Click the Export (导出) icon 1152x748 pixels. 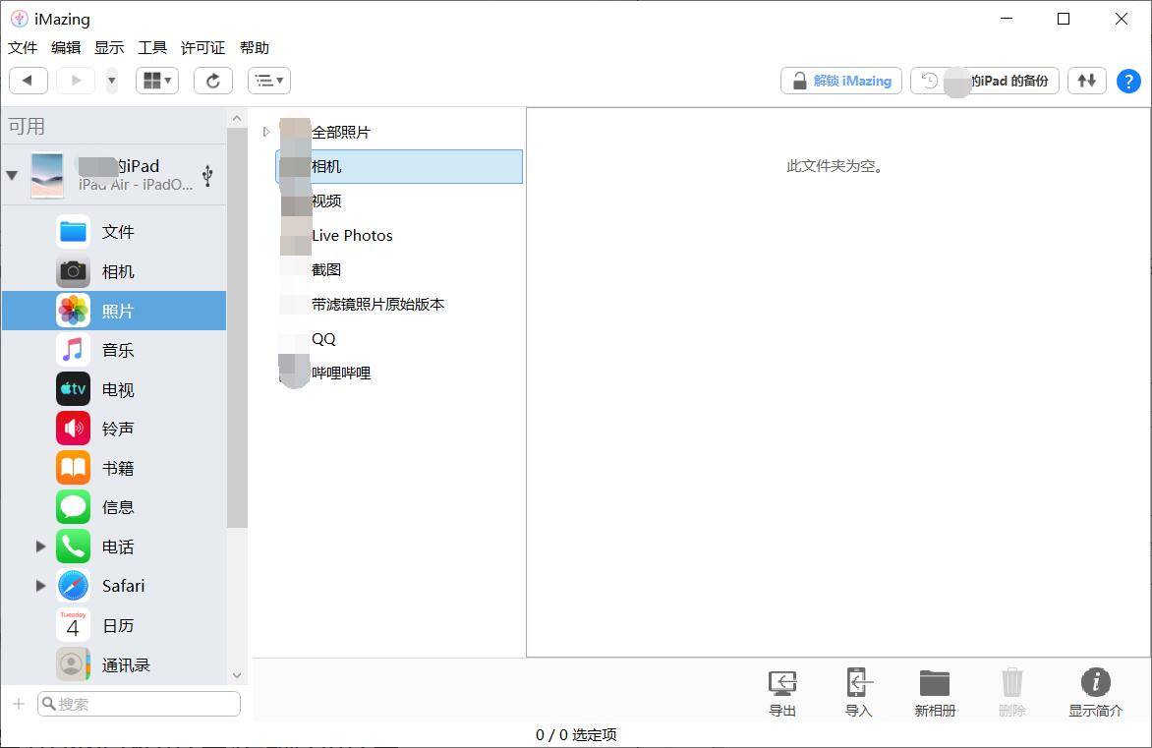coord(782,692)
